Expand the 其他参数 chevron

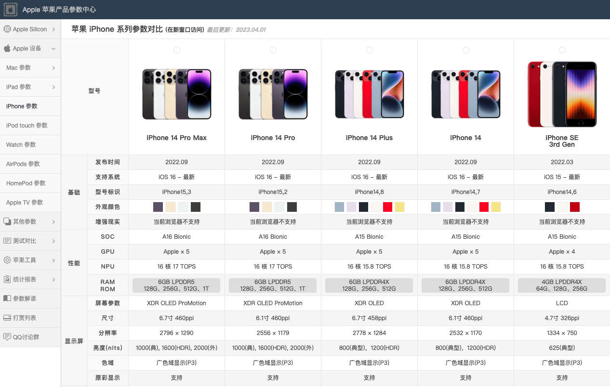click(53, 222)
